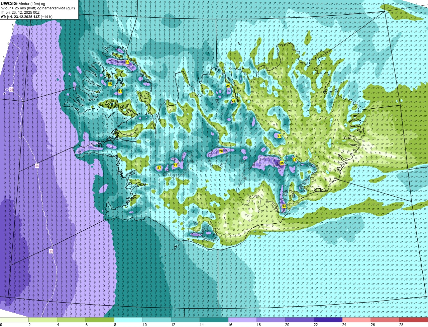Select the 24–26 m/s light pink legend swatch
The width and height of the screenshot is (428, 327).
(357, 320)
